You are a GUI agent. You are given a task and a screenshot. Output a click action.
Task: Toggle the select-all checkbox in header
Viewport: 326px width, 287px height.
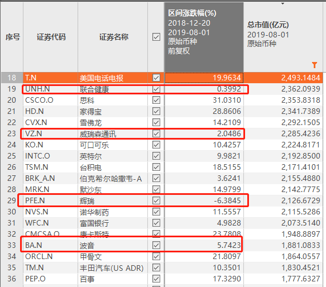pos(156,37)
